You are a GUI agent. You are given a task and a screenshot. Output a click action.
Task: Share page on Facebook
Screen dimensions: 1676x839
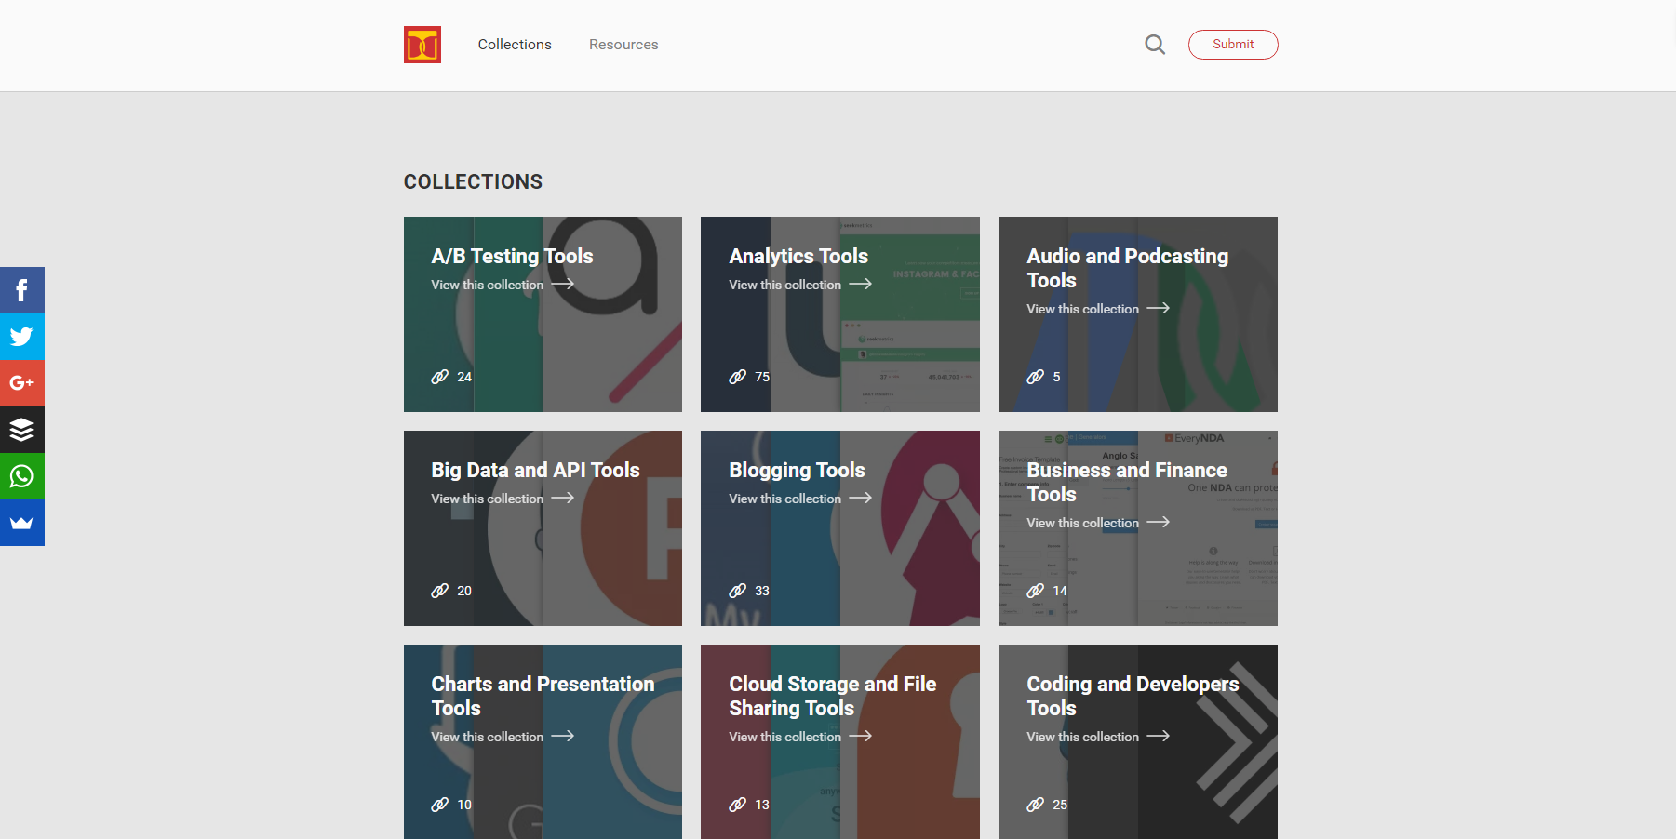22,290
